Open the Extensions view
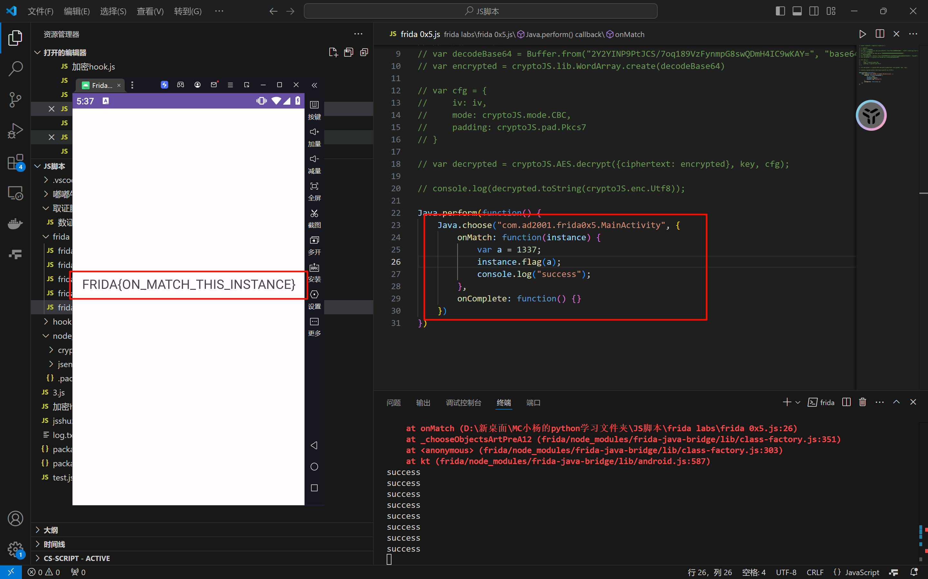This screenshot has height=579, width=928. tap(15, 162)
